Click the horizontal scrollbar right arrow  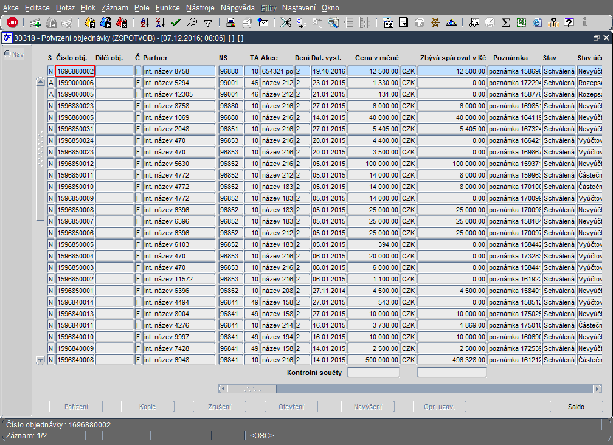click(x=597, y=388)
